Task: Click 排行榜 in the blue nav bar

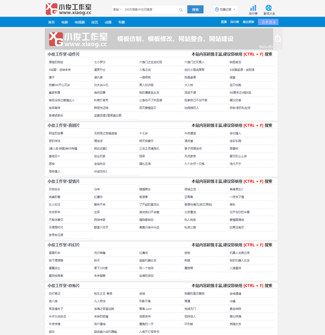Action: tap(234, 22)
